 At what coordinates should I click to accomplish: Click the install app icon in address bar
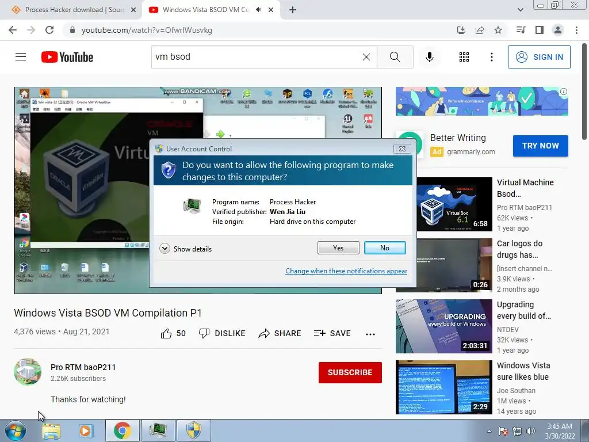[x=461, y=30]
